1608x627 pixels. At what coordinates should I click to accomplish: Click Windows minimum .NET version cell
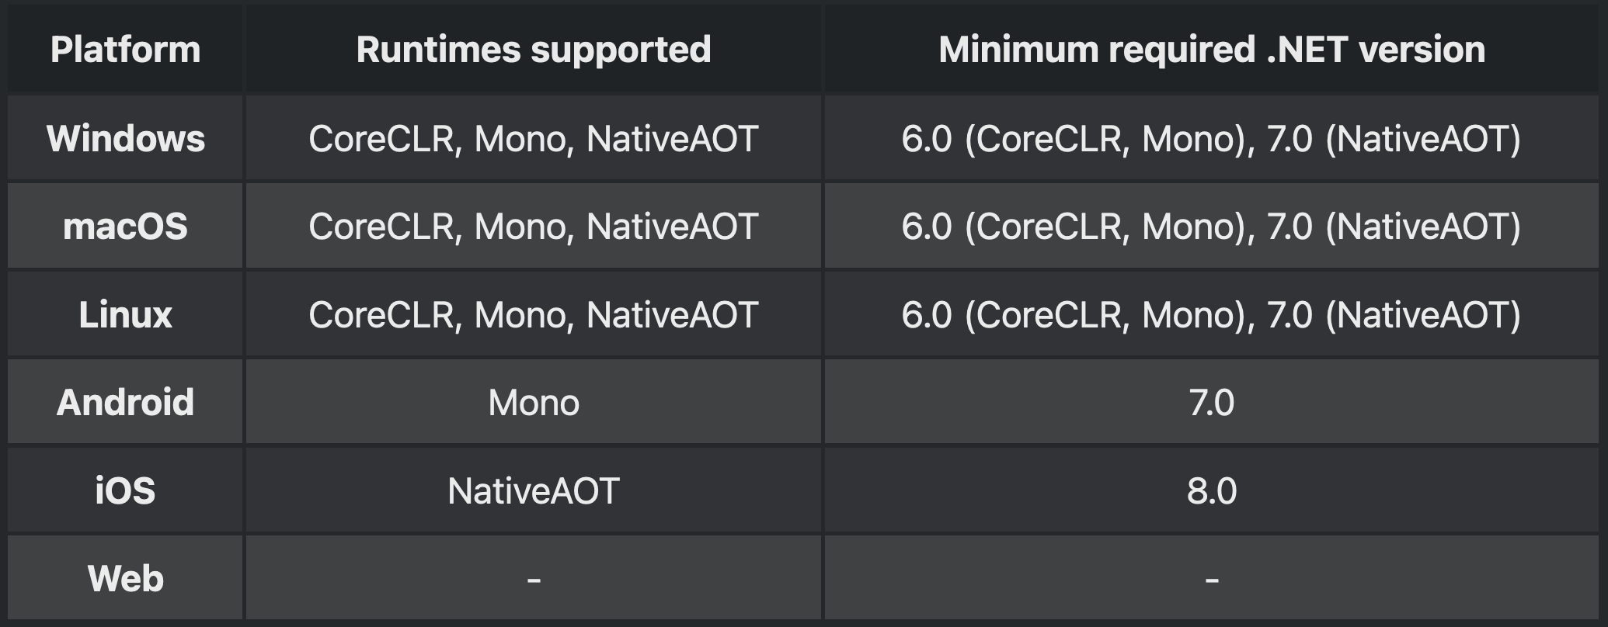pyautogui.click(x=1211, y=139)
